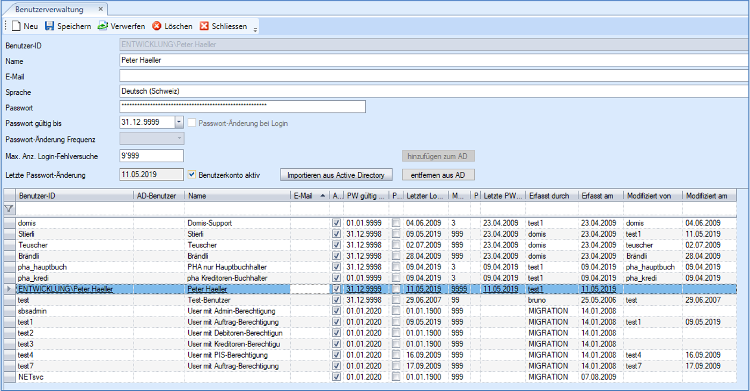Click the filter funnel icon in grid
The height and width of the screenshot is (391, 750).
(9, 208)
